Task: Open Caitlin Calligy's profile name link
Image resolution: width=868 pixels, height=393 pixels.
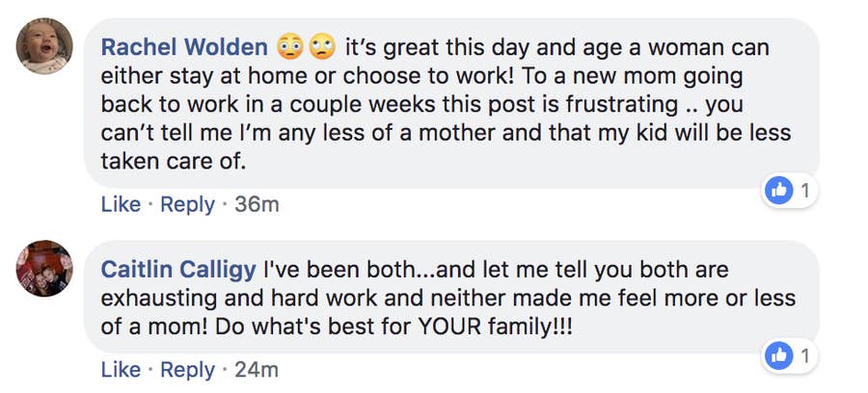Action: coord(178,270)
